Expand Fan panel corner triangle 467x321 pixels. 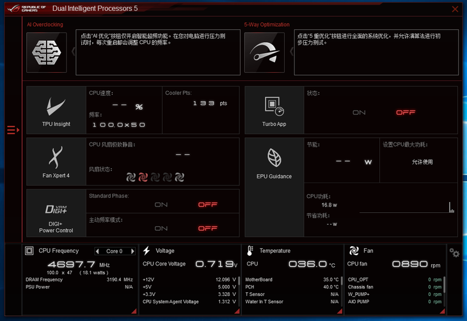point(442,311)
